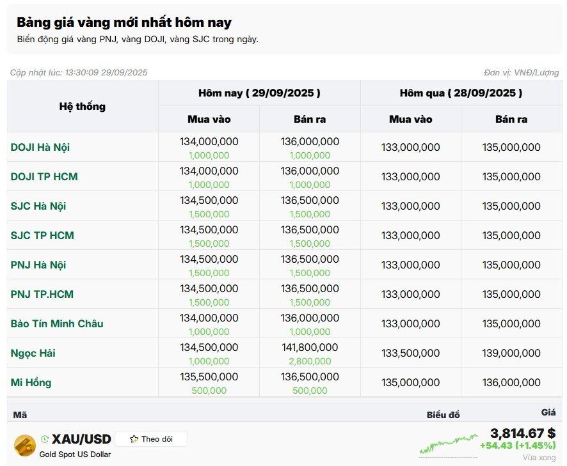Viewport: 567px width, 466px height.
Task: Click Bán ra header under Hôm qua
Action: click(511, 119)
